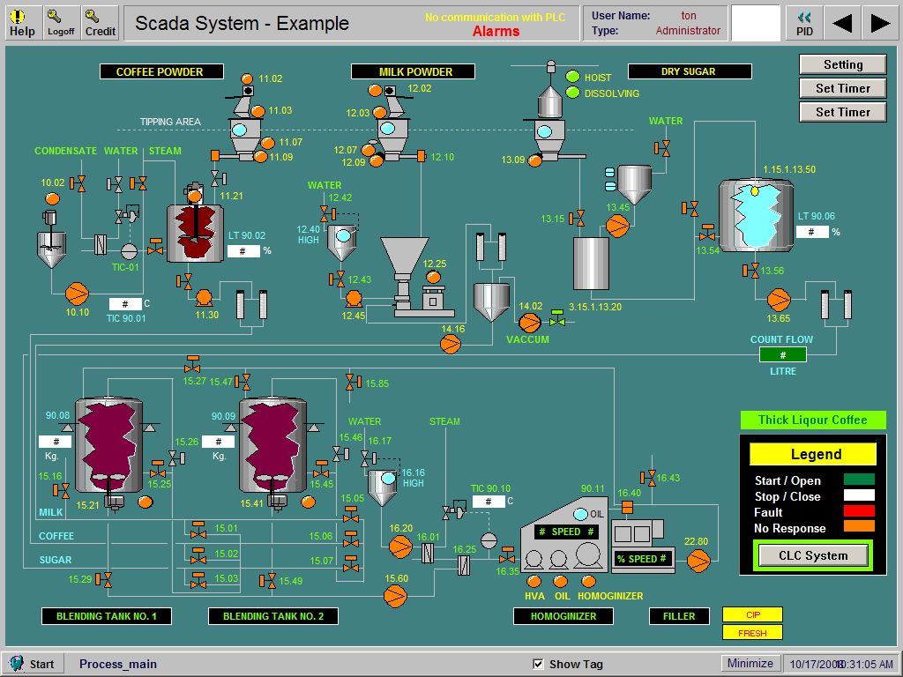The width and height of the screenshot is (903, 677).
Task: Toggle the Show Tag checkbox
Action: click(537, 663)
